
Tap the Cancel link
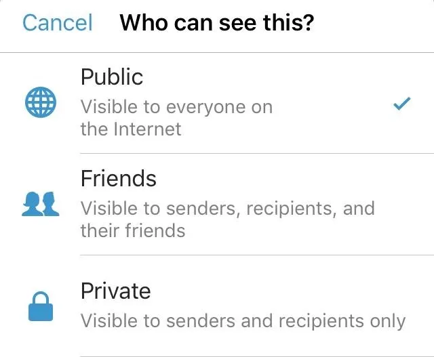[57, 23]
